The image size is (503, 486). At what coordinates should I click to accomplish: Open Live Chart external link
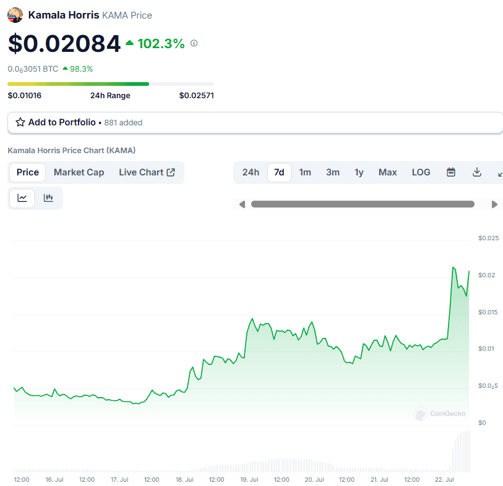click(147, 172)
